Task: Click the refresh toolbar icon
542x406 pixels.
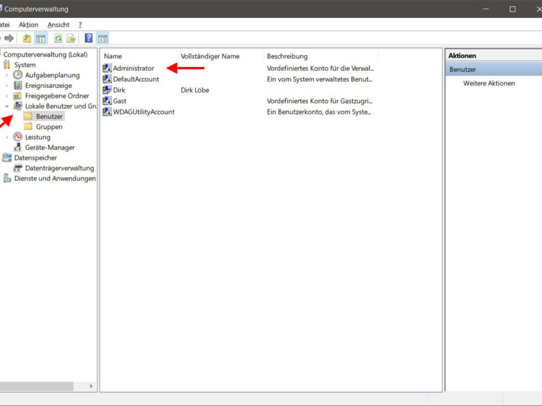Action: [58, 38]
